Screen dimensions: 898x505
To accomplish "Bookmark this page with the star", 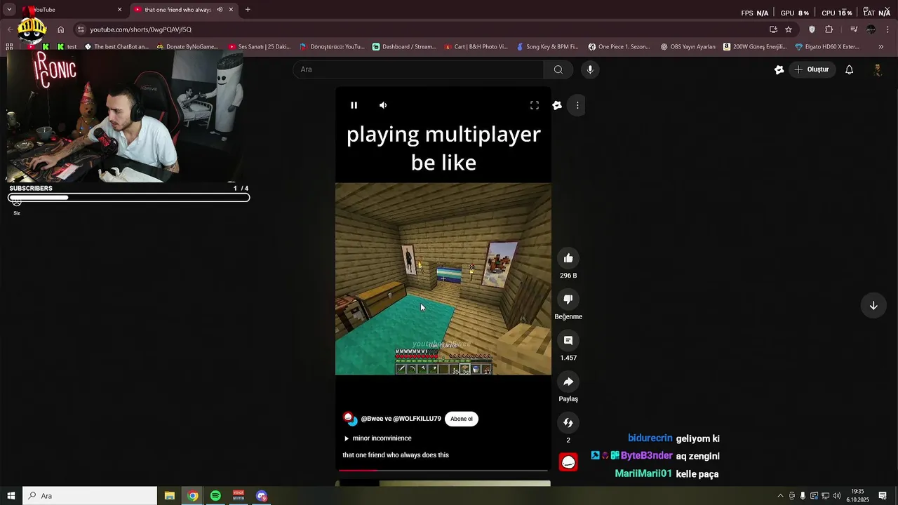I will pyautogui.click(x=789, y=29).
